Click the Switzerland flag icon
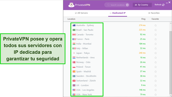172x97 pixels. click(74, 81)
